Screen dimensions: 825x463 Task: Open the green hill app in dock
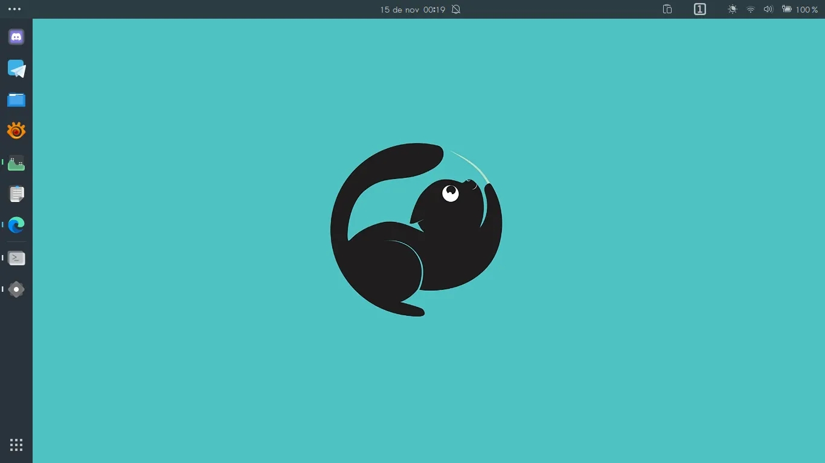(x=16, y=163)
